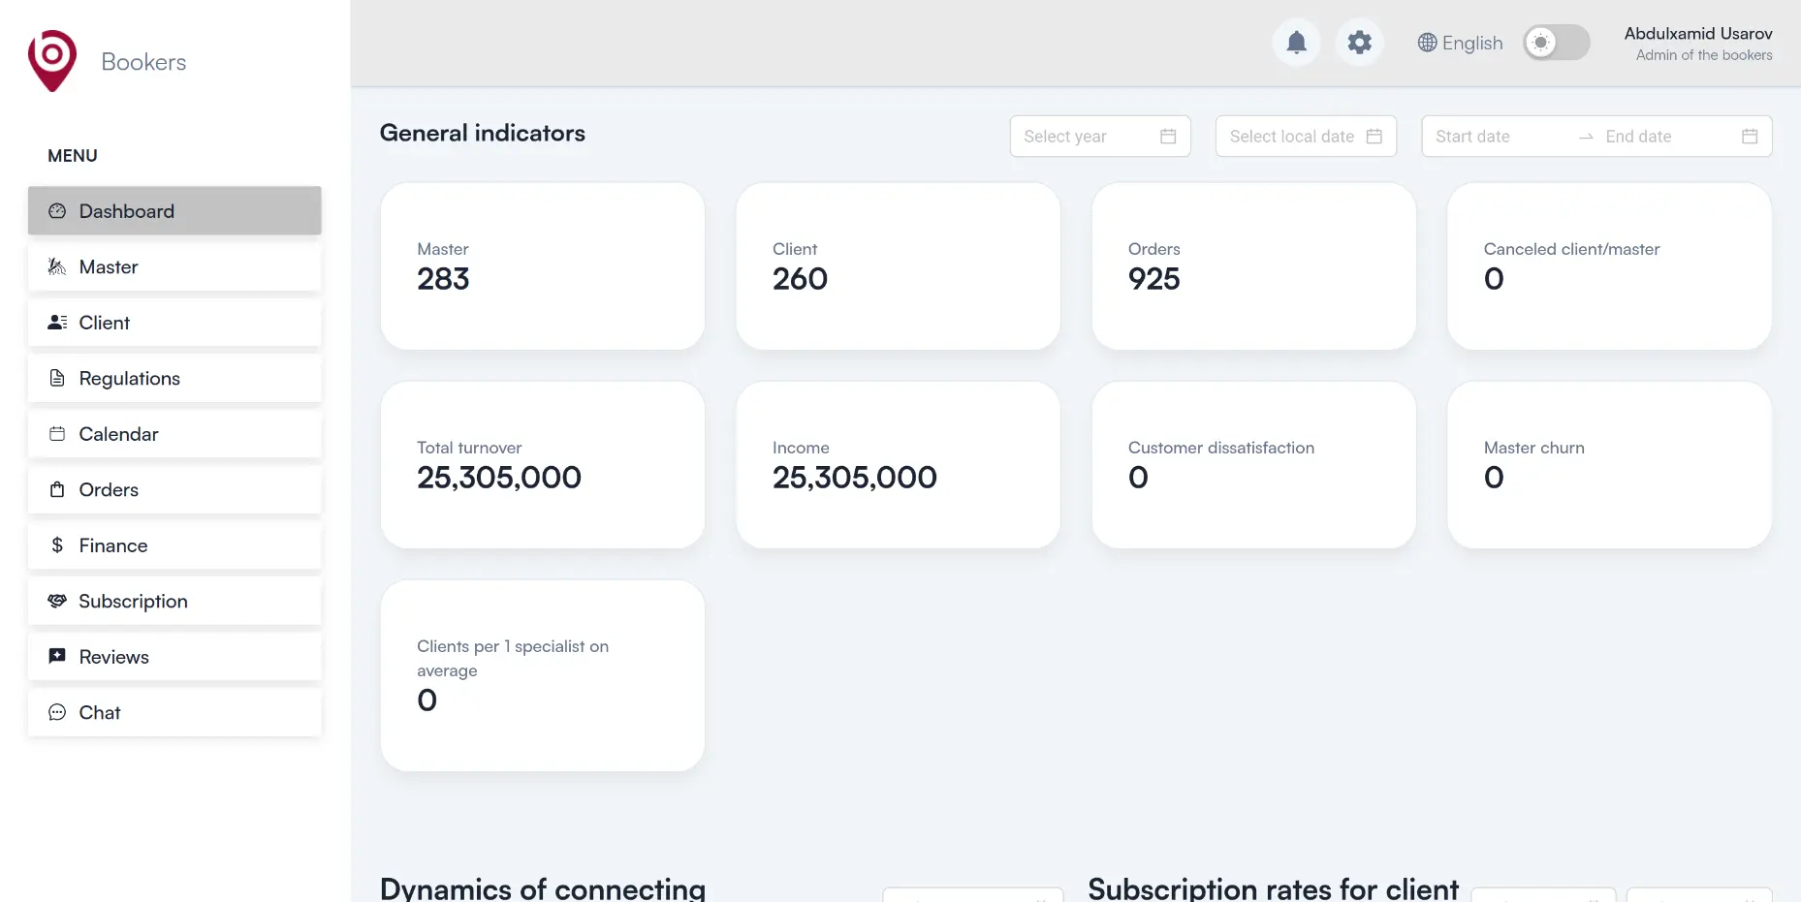
Task: Click the dollar icon next to Finance
Action: (x=57, y=545)
